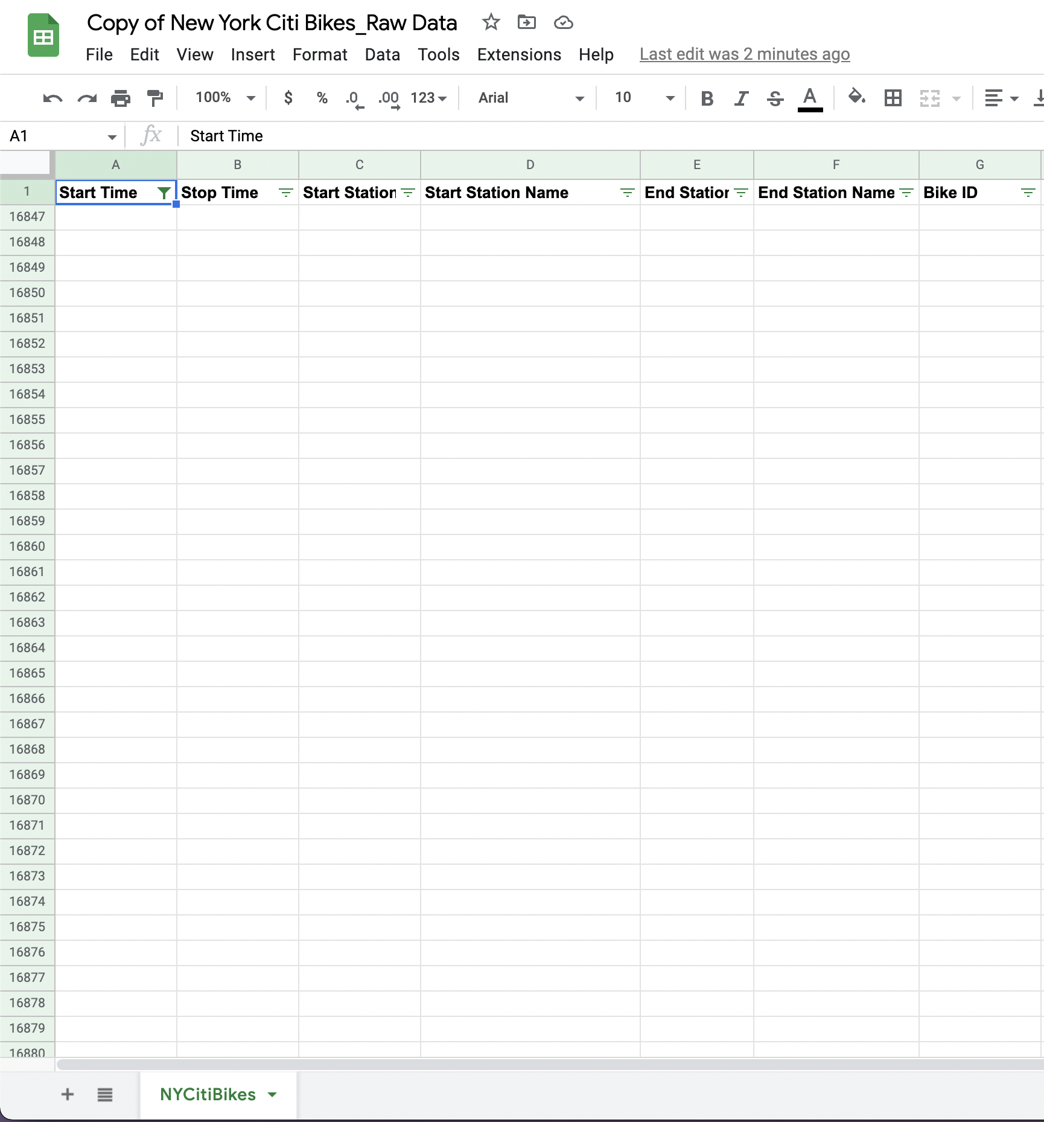
Task: Open version history via last edit link
Action: pos(745,54)
